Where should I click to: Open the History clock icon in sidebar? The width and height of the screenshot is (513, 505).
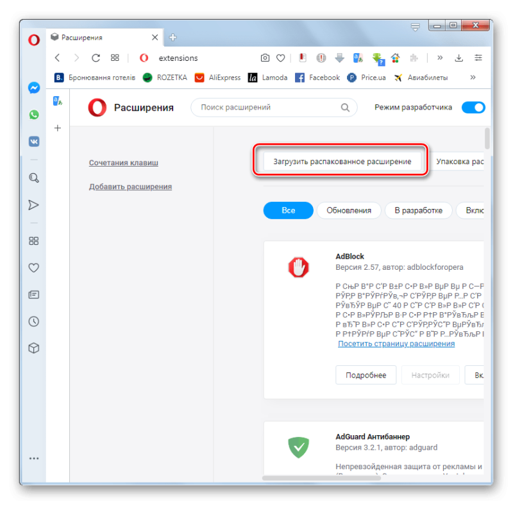[x=34, y=322]
